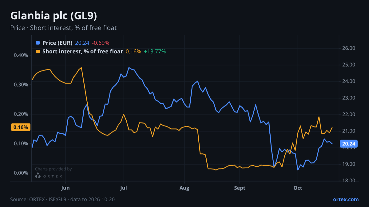Screen dimensions: 369x207
Task: Click the 0.40% left axis label
Action: click(x=21, y=55)
